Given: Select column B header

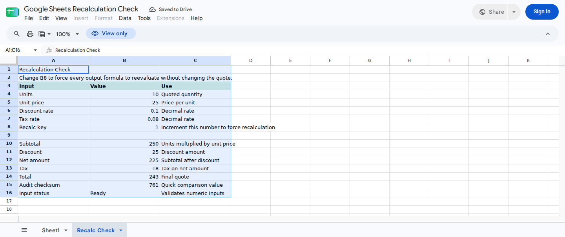Looking at the screenshot, I should (124, 60).
